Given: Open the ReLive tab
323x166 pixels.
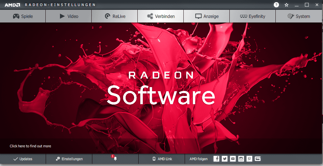Looking at the screenshot, I should [115, 16].
